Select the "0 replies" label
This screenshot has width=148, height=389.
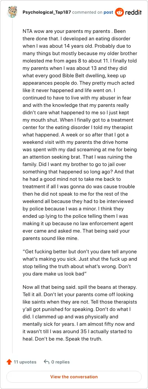60,362
